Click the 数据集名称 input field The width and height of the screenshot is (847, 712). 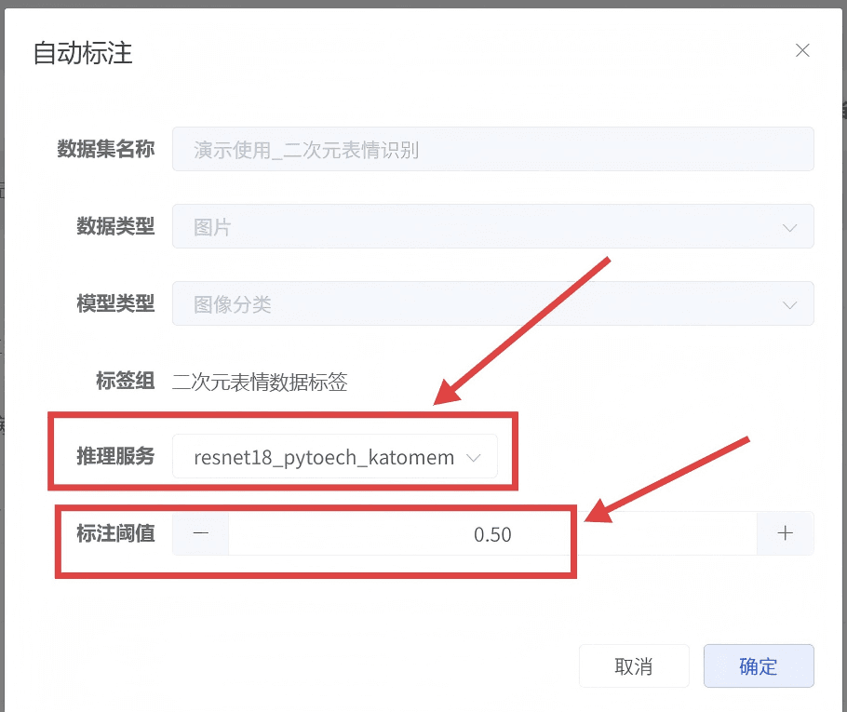pos(492,150)
